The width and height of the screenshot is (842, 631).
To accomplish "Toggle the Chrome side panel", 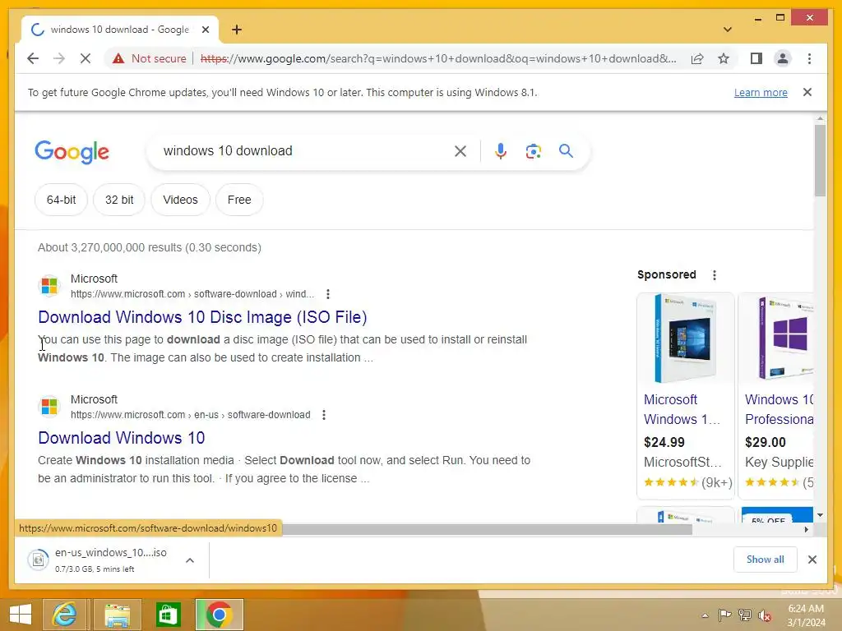I will [756, 58].
